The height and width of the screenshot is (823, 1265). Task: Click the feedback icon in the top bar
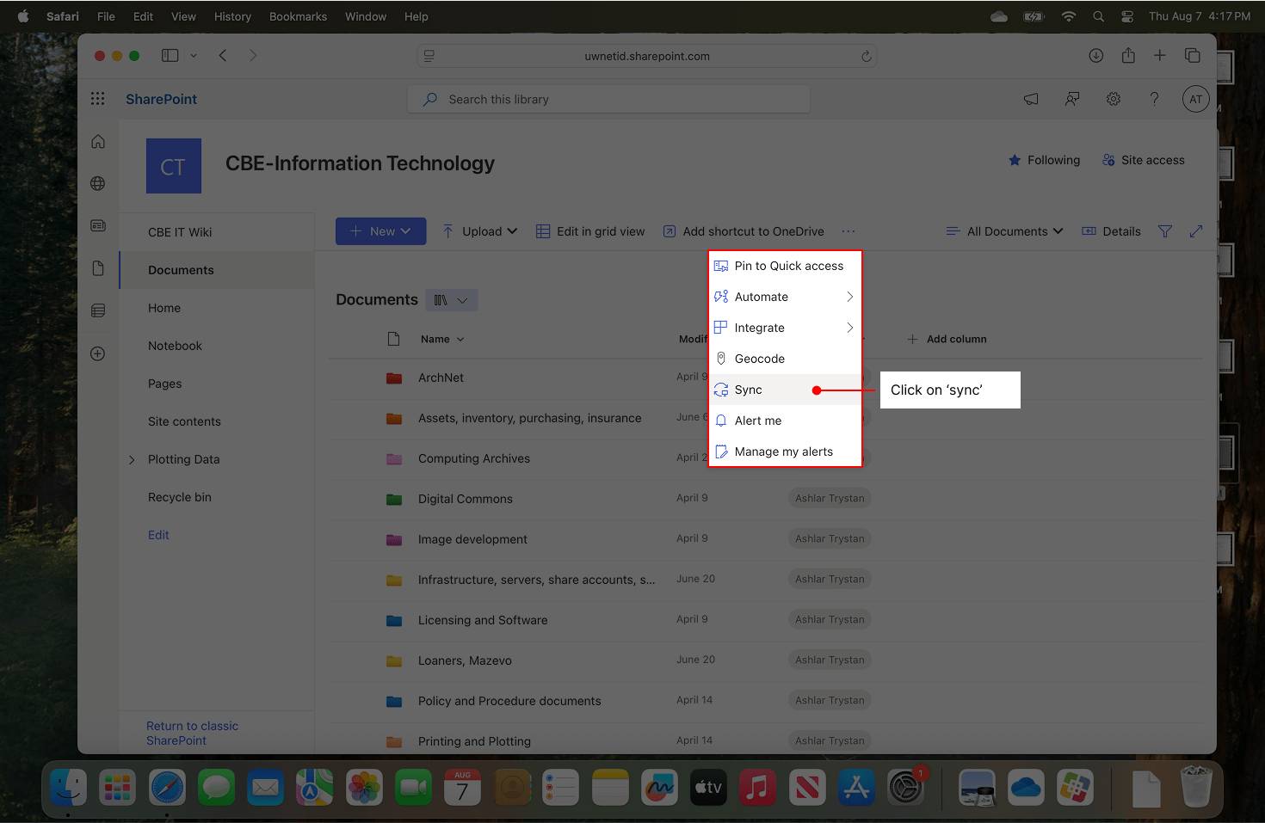click(1071, 99)
